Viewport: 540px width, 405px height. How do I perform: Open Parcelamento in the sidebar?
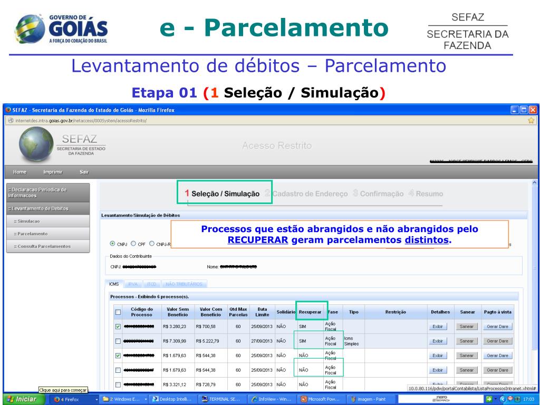(48, 234)
